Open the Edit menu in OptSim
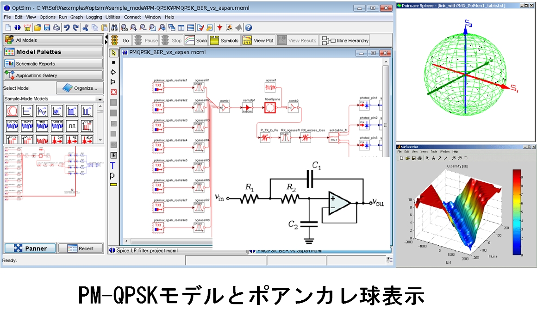The image size is (537, 310). click(19, 17)
